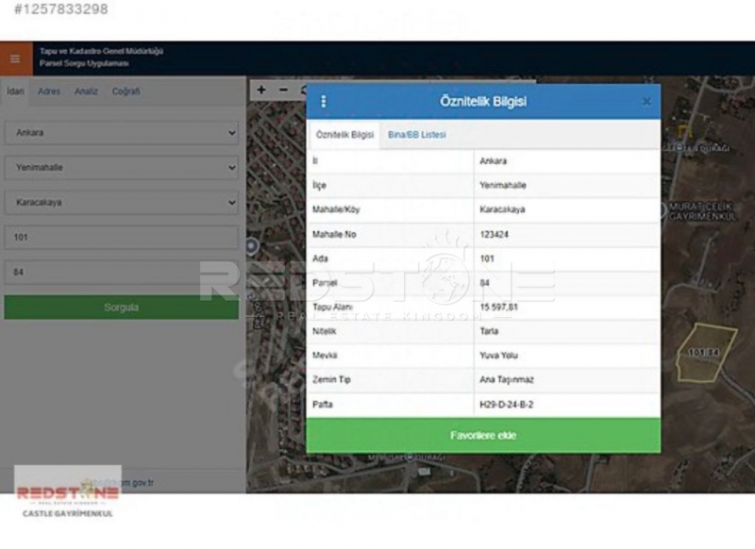This screenshot has width=755, height=549.
Task: Click the location marker on the map
Action: [252, 246]
